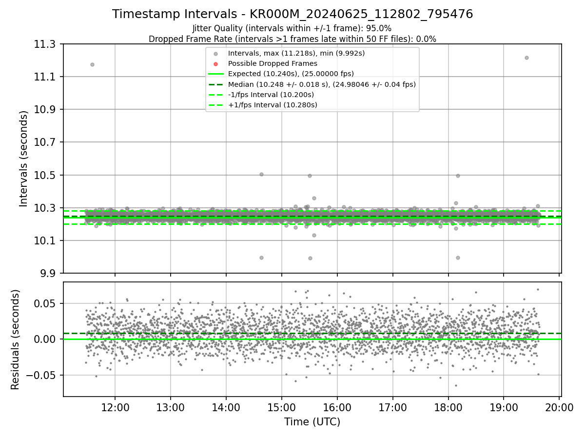Select the 'Dropped Frame Rate' 0.0% subtitle line
Screen dimensions: 585x439
coord(292,39)
